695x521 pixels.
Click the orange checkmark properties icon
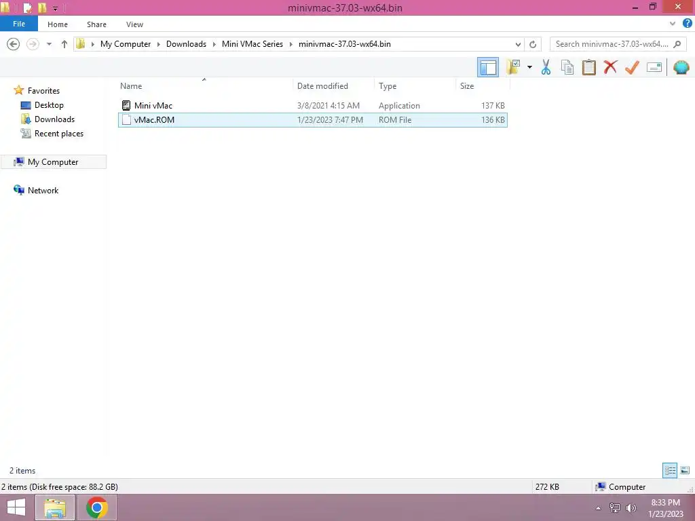tap(632, 67)
